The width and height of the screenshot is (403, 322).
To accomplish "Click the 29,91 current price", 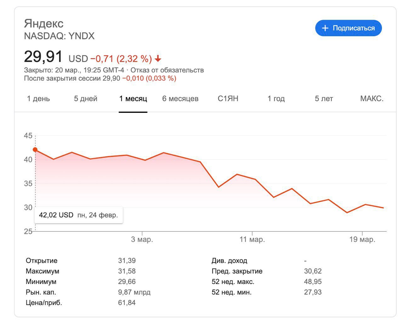I will pyautogui.click(x=43, y=57).
